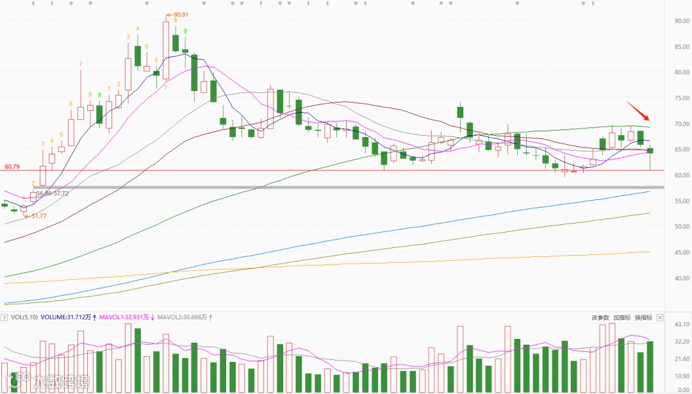Open the volume indicator help question-mark icon

pos(4,317)
